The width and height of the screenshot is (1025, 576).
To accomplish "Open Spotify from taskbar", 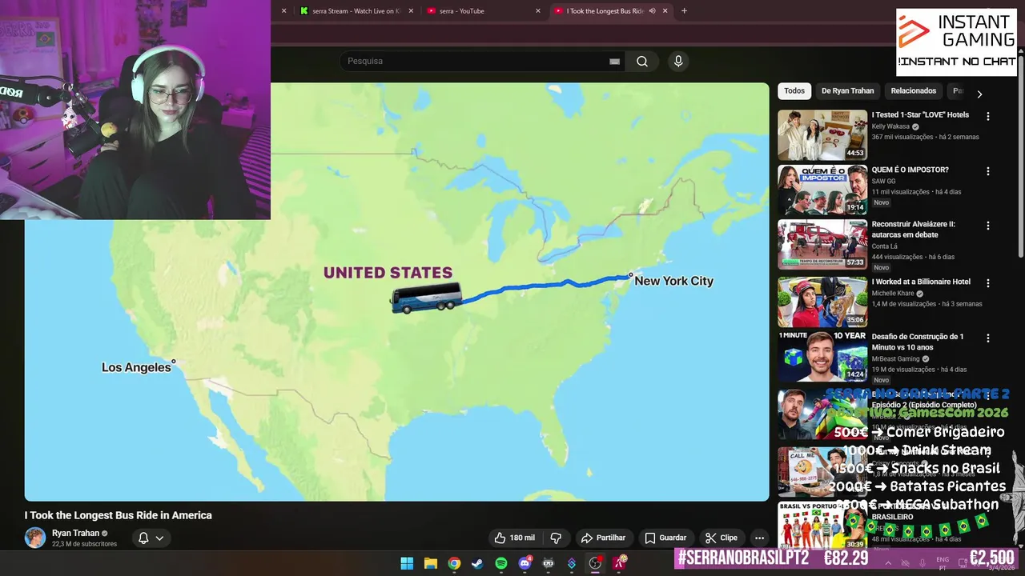I will pyautogui.click(x=501, y=563).
